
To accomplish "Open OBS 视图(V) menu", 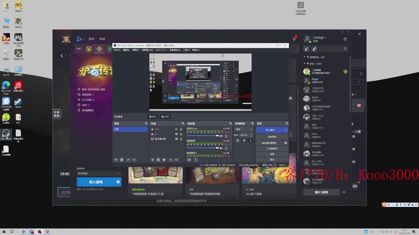I will click(136, 50).
